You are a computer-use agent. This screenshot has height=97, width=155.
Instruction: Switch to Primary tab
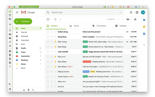56,26
